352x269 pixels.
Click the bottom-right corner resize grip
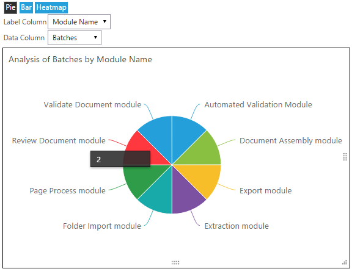(x=345, y=262)
